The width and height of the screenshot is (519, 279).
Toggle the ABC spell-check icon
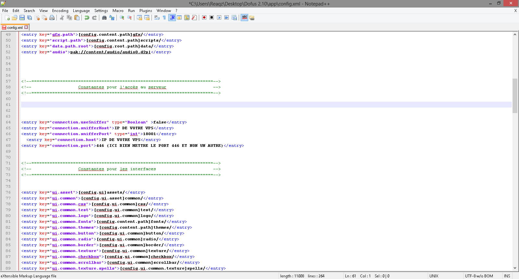[x=245, y=18]
